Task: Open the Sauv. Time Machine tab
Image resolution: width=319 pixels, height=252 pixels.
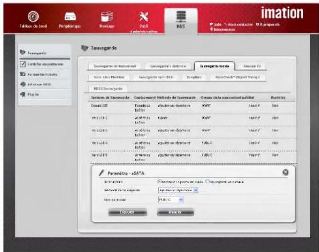Action: point(109,77)
